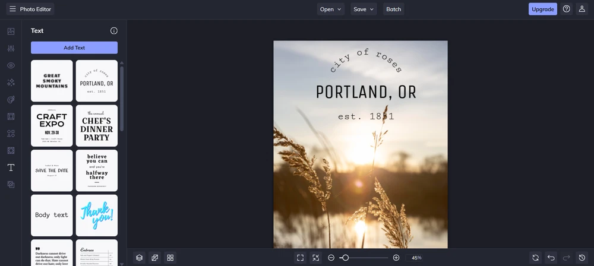Choose the Thank You text template
This screenshot has width=594, height=266.
pos(96,215)
